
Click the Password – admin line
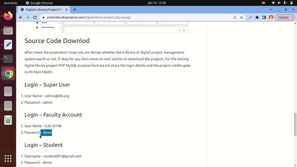39,103
